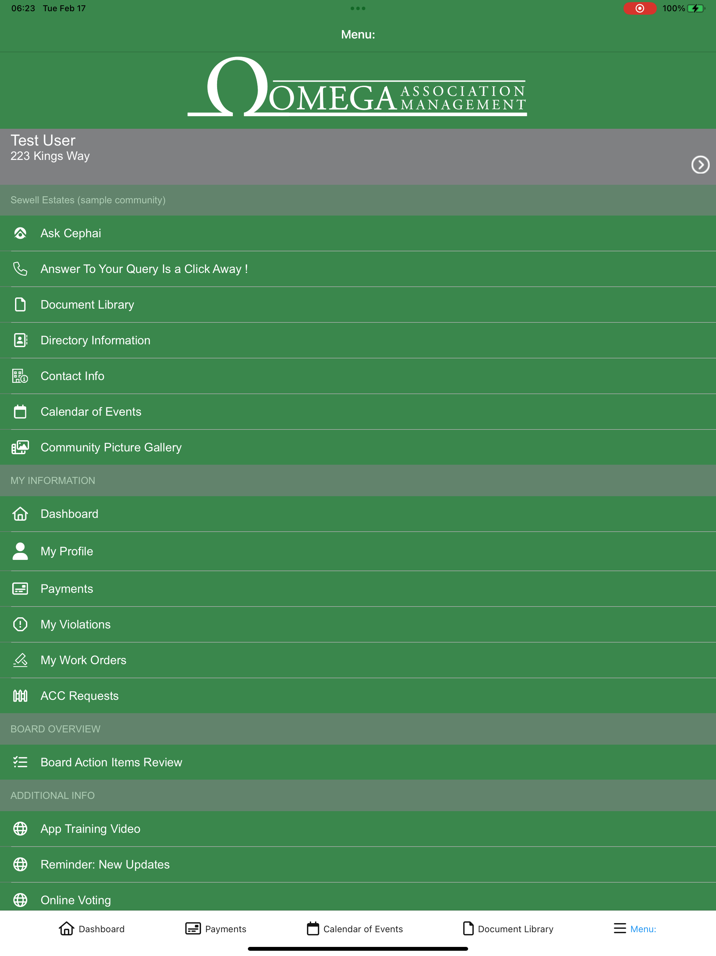Open Reminder: New Updates link
The height and width of the screenshot is (956, 716).
(358, 864)
